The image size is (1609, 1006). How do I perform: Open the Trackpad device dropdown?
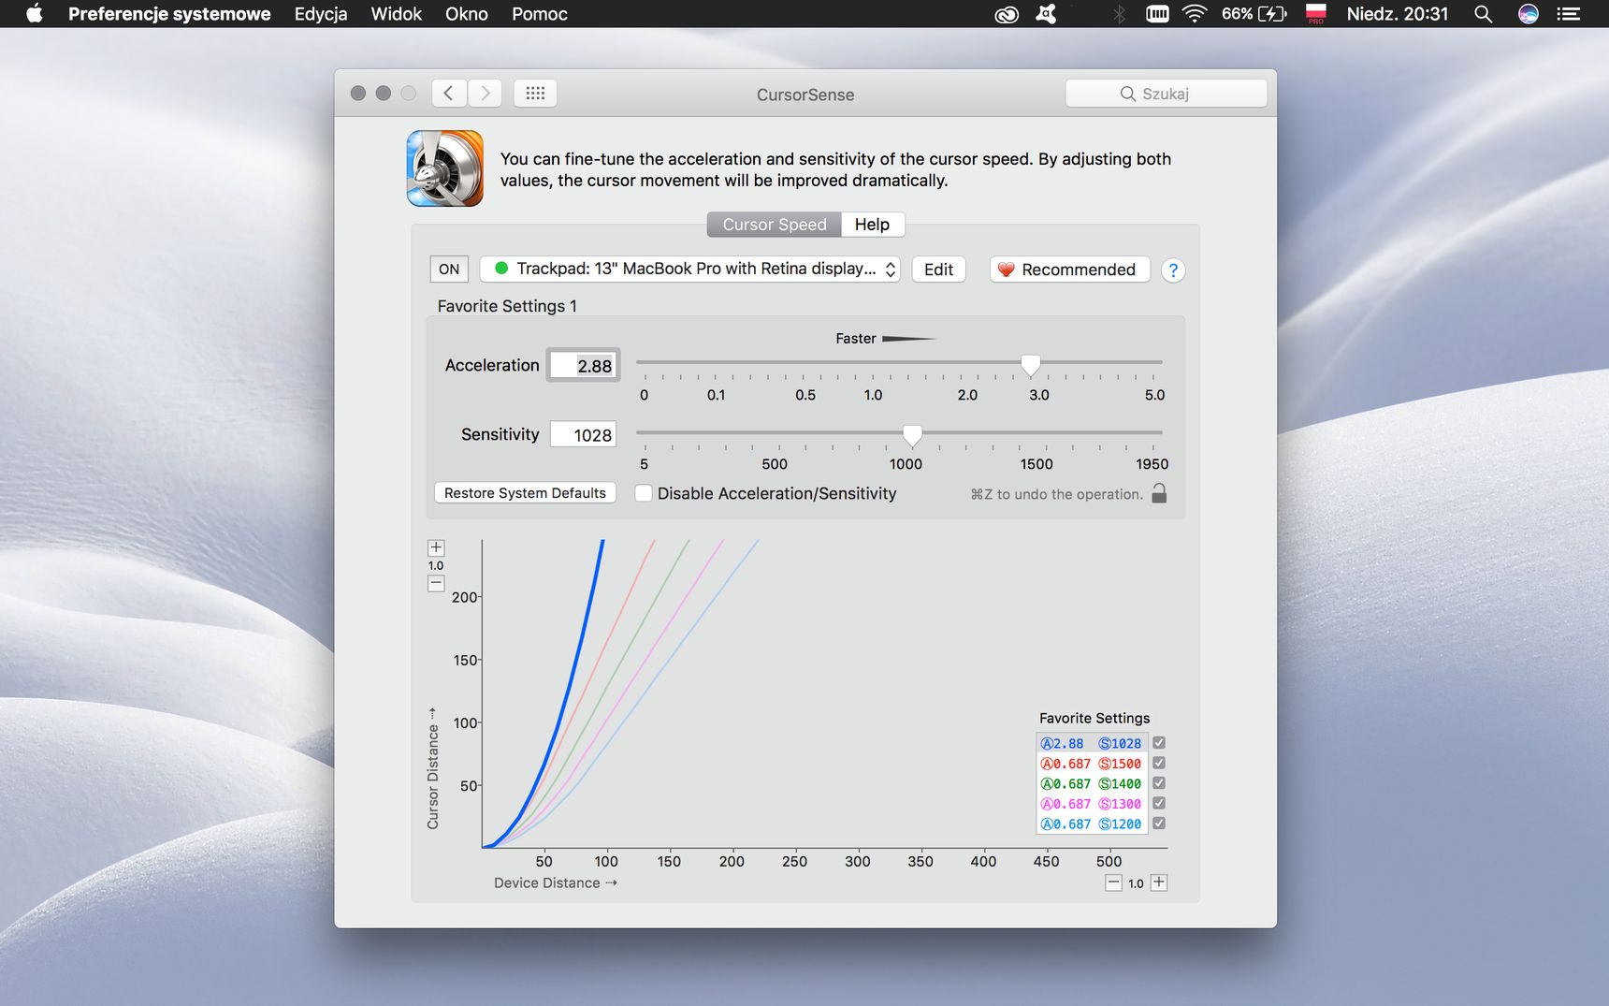(690, 270)
